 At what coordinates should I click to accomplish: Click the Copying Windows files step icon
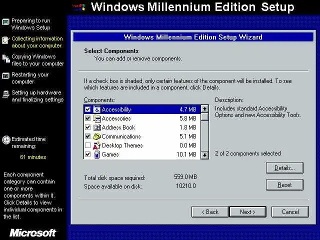(6, 58)
